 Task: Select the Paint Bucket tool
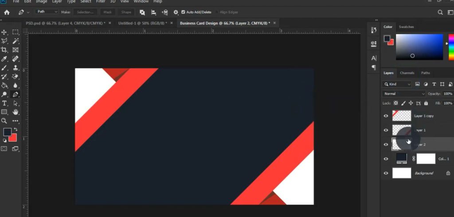4,85
